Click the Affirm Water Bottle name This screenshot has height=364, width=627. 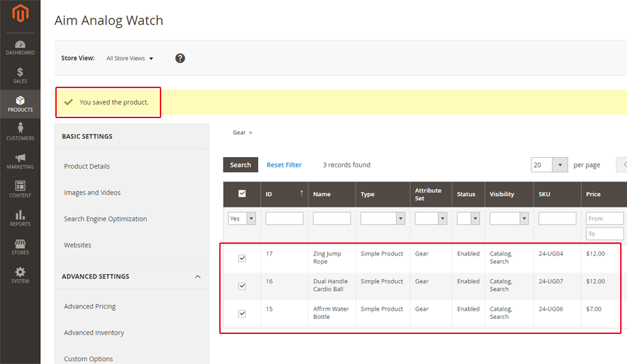click(331, 313)
